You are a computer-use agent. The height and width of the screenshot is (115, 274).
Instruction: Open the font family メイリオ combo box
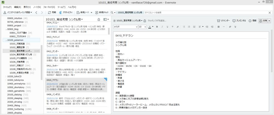125,27
